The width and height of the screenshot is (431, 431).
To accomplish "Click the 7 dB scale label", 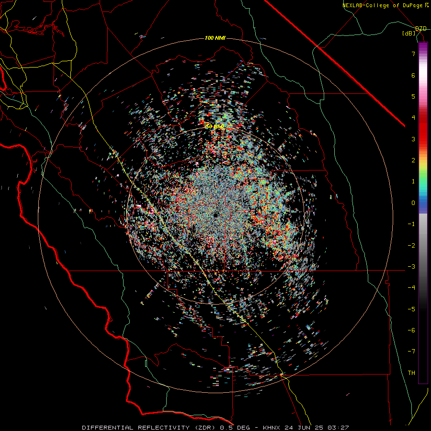I will pos(413,54).
